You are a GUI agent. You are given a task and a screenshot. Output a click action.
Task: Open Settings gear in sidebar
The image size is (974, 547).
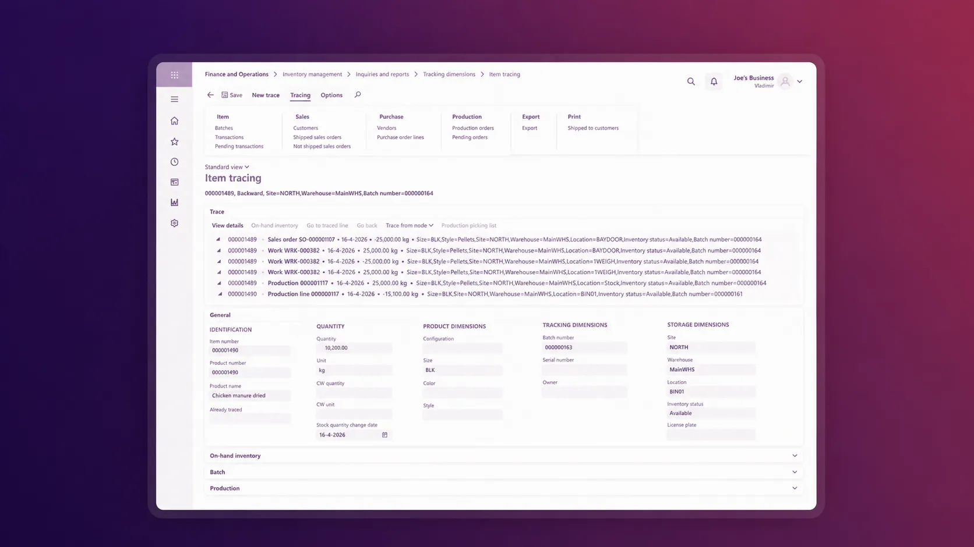pyautogui.click(x=174, y=223)
